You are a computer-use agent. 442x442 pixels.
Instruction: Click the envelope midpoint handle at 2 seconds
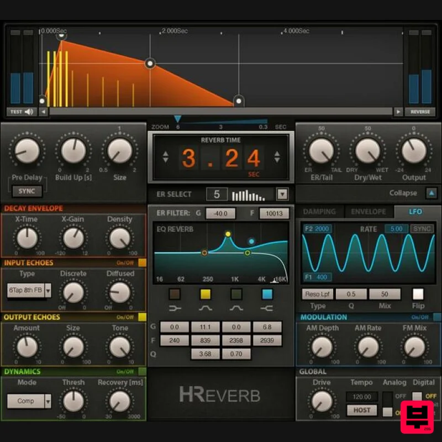click(x=150, y=64)
